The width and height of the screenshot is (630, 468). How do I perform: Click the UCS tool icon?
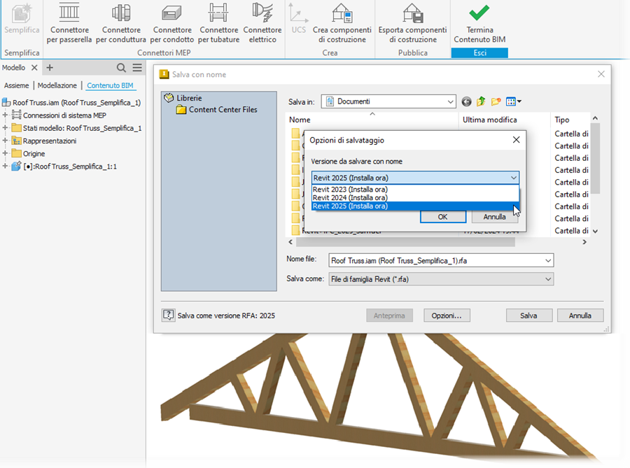[x=298, y=13]
